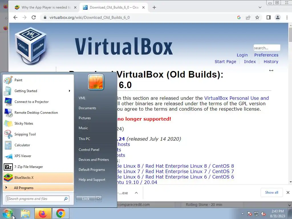Close the App Player tab
This screenshot has width=292, height=219.
(x=75, y=7)
